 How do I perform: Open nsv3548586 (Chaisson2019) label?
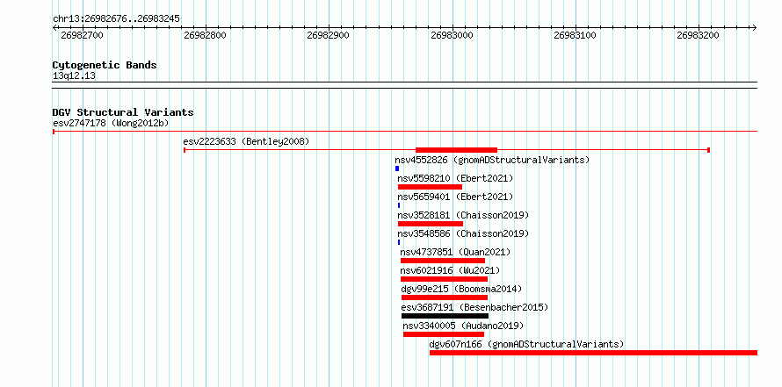pyautogui.click(x=463, y=233)
